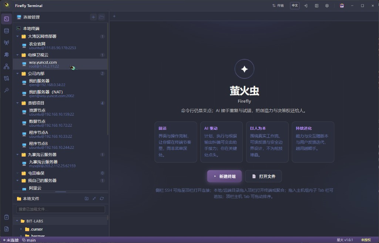Collapse the 贵钼项目 group
This screenshot has height=243, width=379.
(17, 103)
